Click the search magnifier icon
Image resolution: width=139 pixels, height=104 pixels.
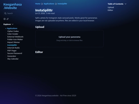(x=5, y=13)
